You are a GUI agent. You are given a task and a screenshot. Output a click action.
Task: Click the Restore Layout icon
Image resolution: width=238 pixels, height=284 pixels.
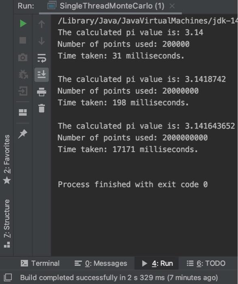pos(23,112)
